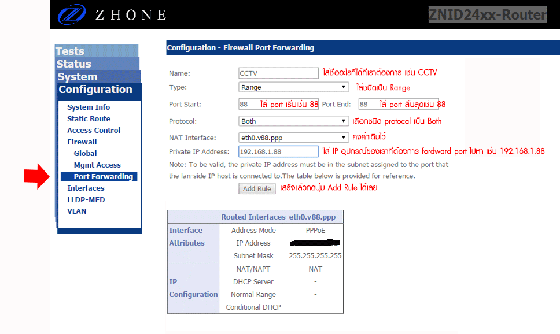560x334 pixels.
Task: Open the Status menu section
Action: coord(98,64)
